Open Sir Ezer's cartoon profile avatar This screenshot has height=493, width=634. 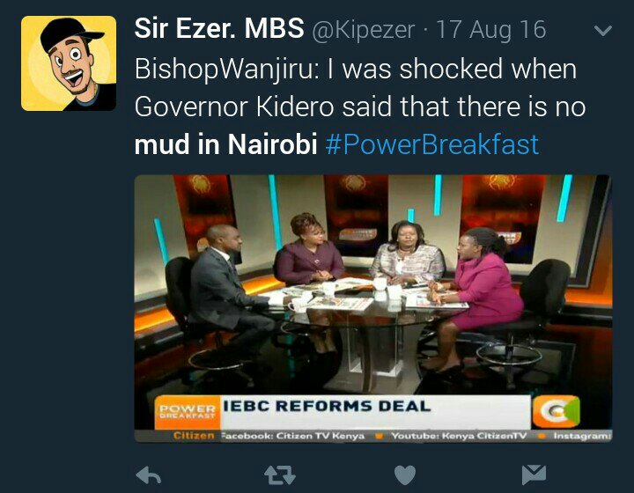pyautogui.click(x=69, y=63)
